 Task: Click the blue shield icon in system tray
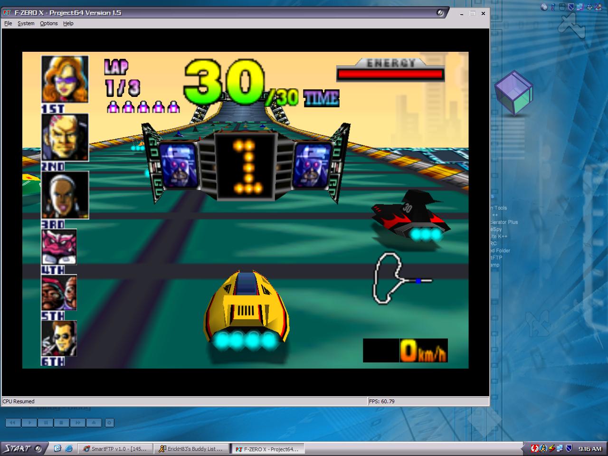[x=569, y=448]
